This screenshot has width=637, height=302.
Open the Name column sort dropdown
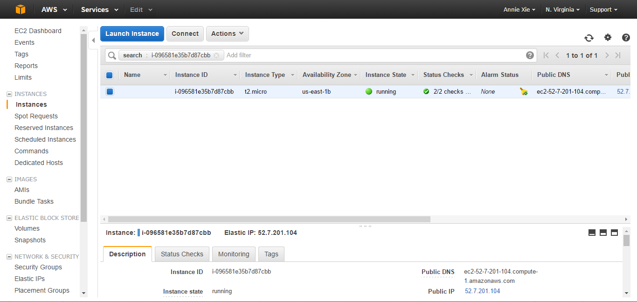point(165,75)
